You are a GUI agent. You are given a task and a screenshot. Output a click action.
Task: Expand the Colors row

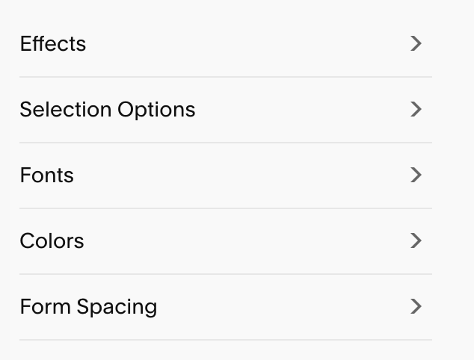coord(226,241)
